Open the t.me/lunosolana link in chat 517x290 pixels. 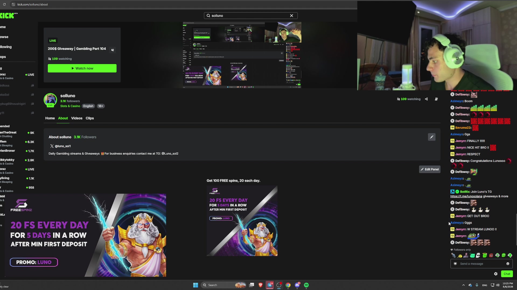pyautogui.click(x=466, y=196)
